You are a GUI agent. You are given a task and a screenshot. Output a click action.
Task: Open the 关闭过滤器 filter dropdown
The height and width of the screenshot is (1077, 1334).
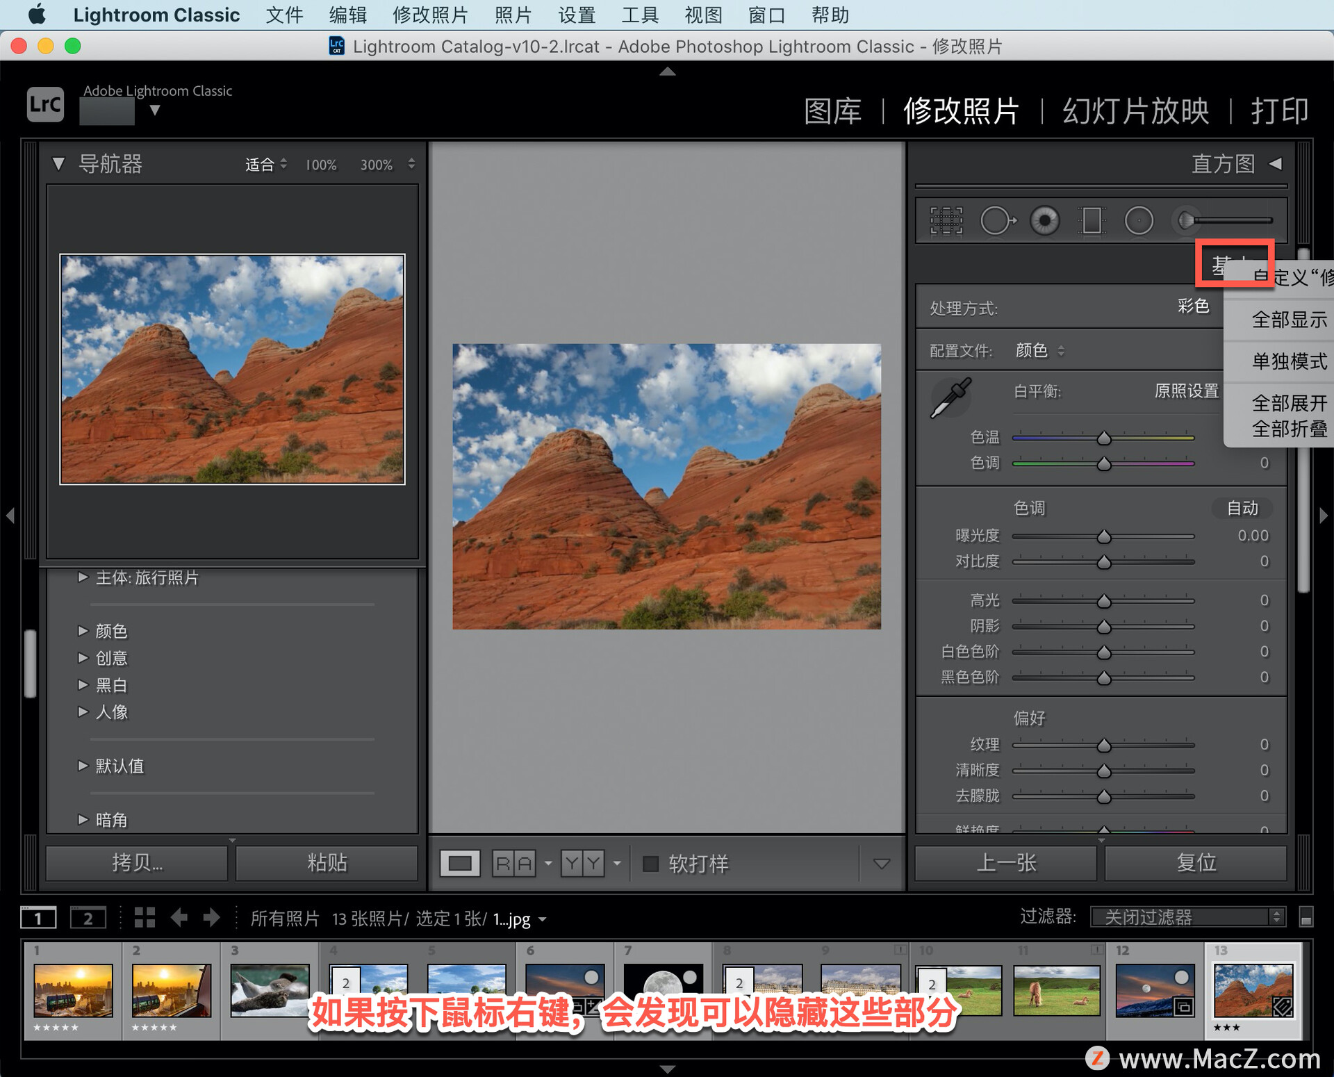(x=1188, y=917)
